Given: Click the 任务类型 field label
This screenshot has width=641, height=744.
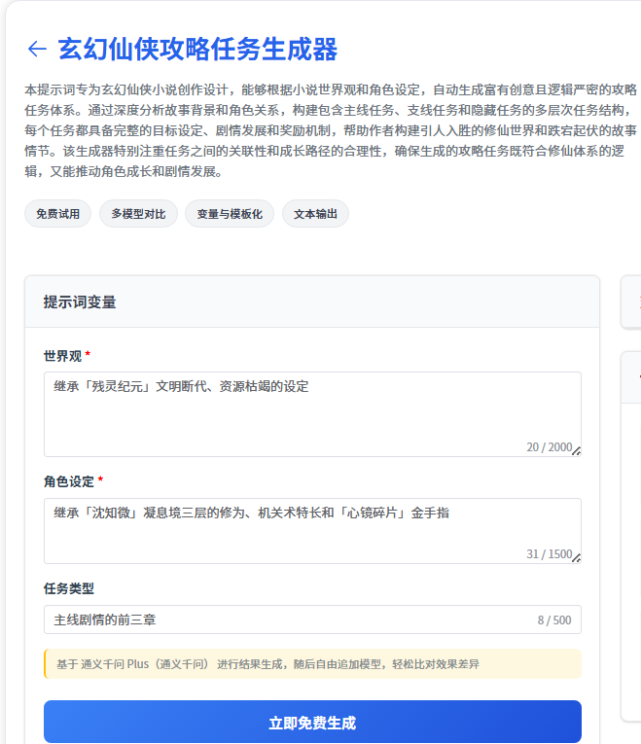Looking at the screenshot, I should pyautogui.click(x=69, y=588).
